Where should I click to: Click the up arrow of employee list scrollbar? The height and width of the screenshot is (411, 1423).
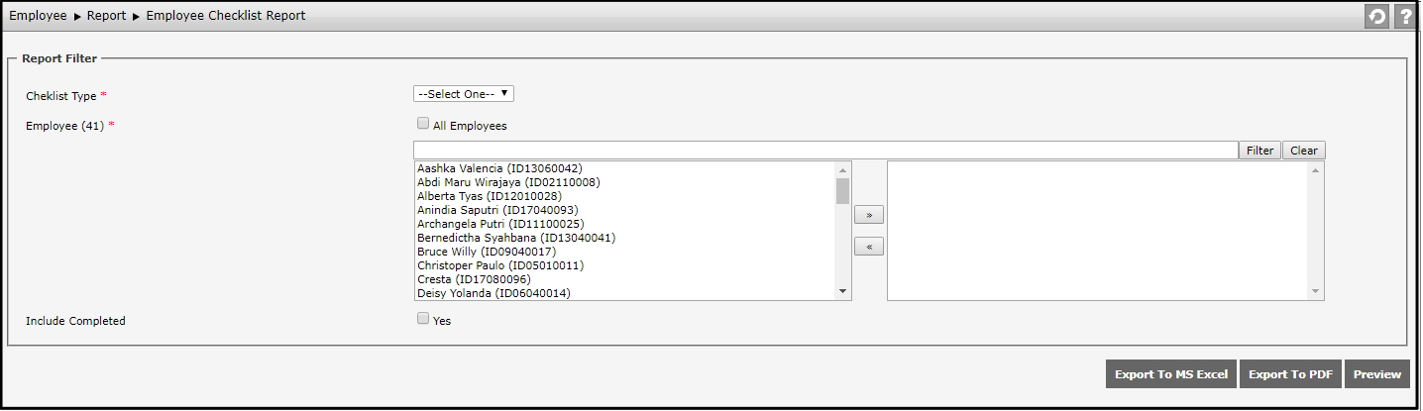[843, 169]
